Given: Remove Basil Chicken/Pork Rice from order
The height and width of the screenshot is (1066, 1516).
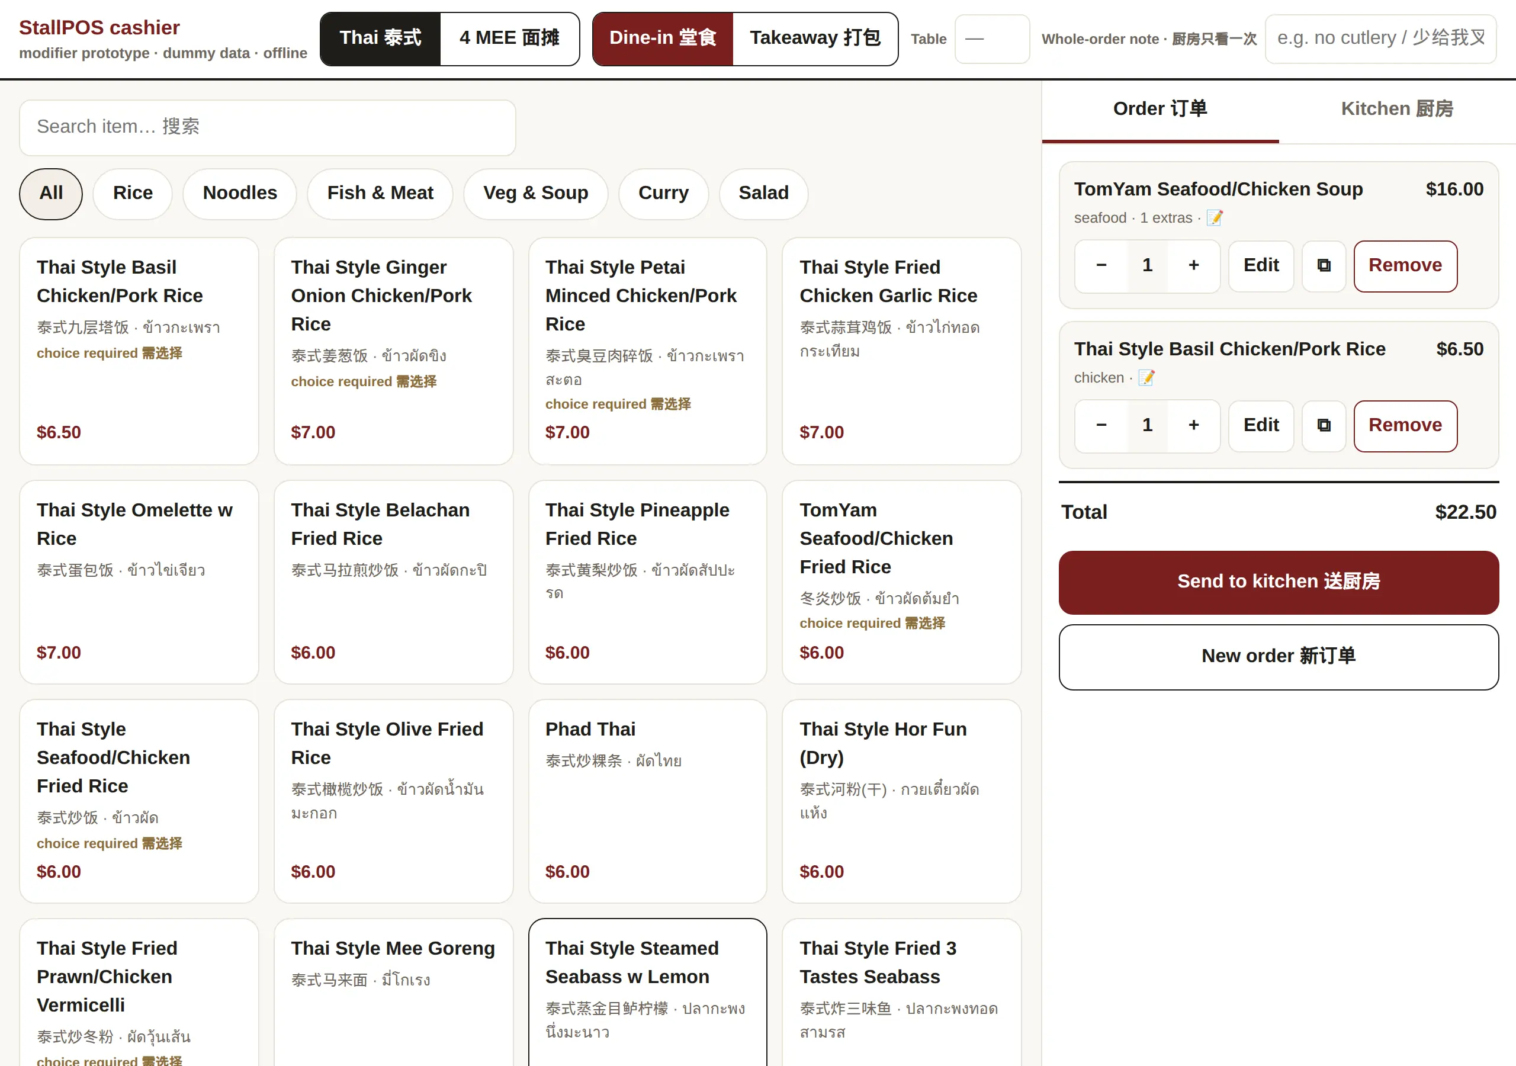Looking at the screenshot, I should [x=1405, y=425].
